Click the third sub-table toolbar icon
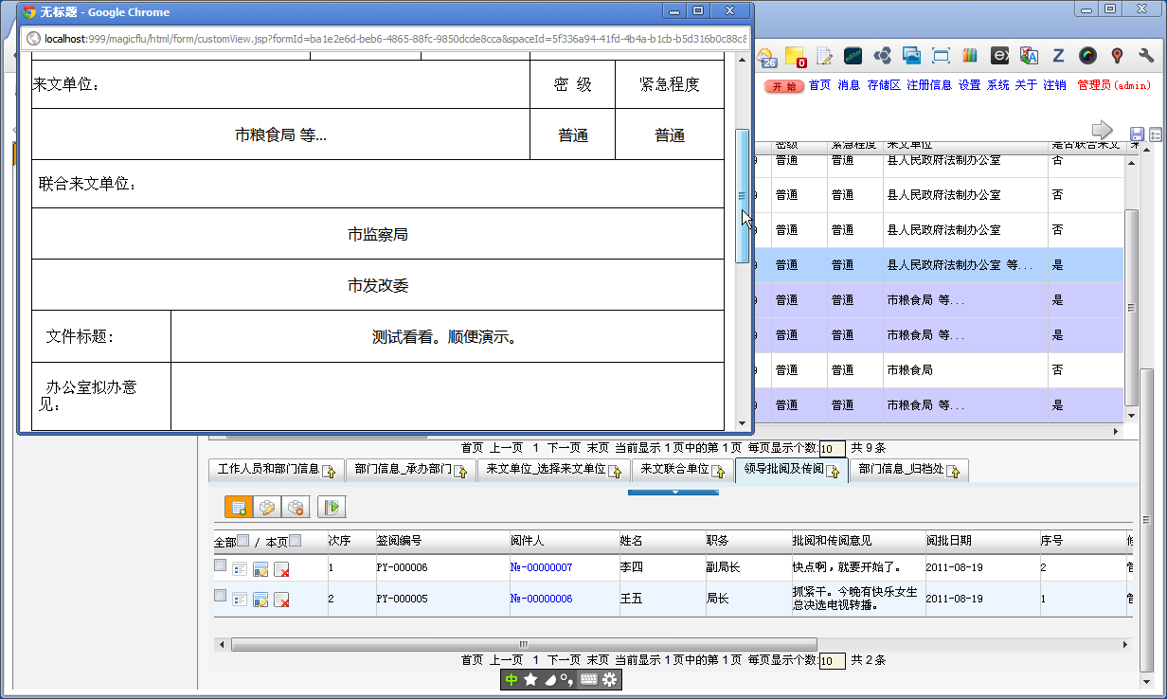This screenshot has height=699, width=1167. pyautogui.click(x=296, y=507)
